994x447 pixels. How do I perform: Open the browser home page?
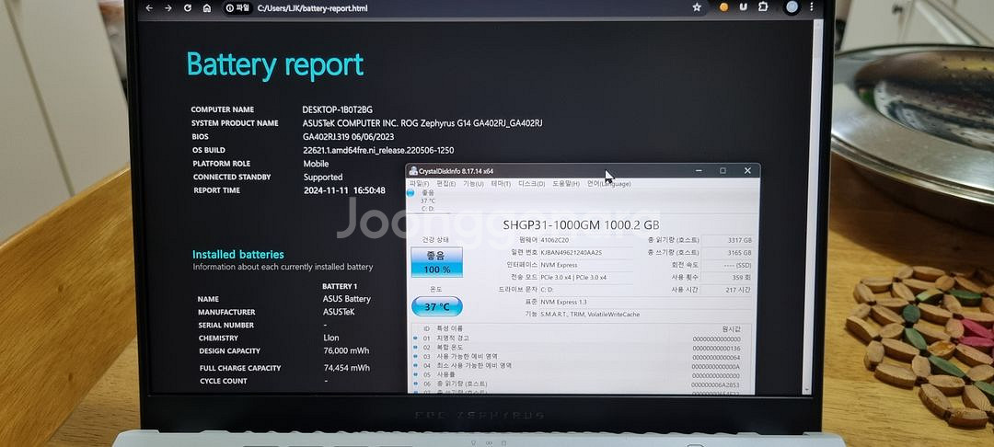[207, 8]
